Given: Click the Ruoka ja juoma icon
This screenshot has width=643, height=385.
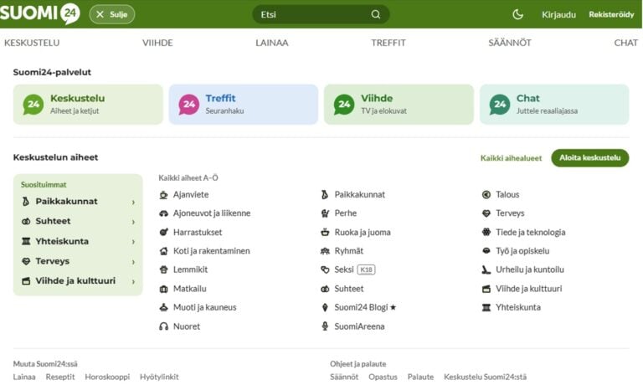Looking at the screenshot, I should tap(325, 232).
